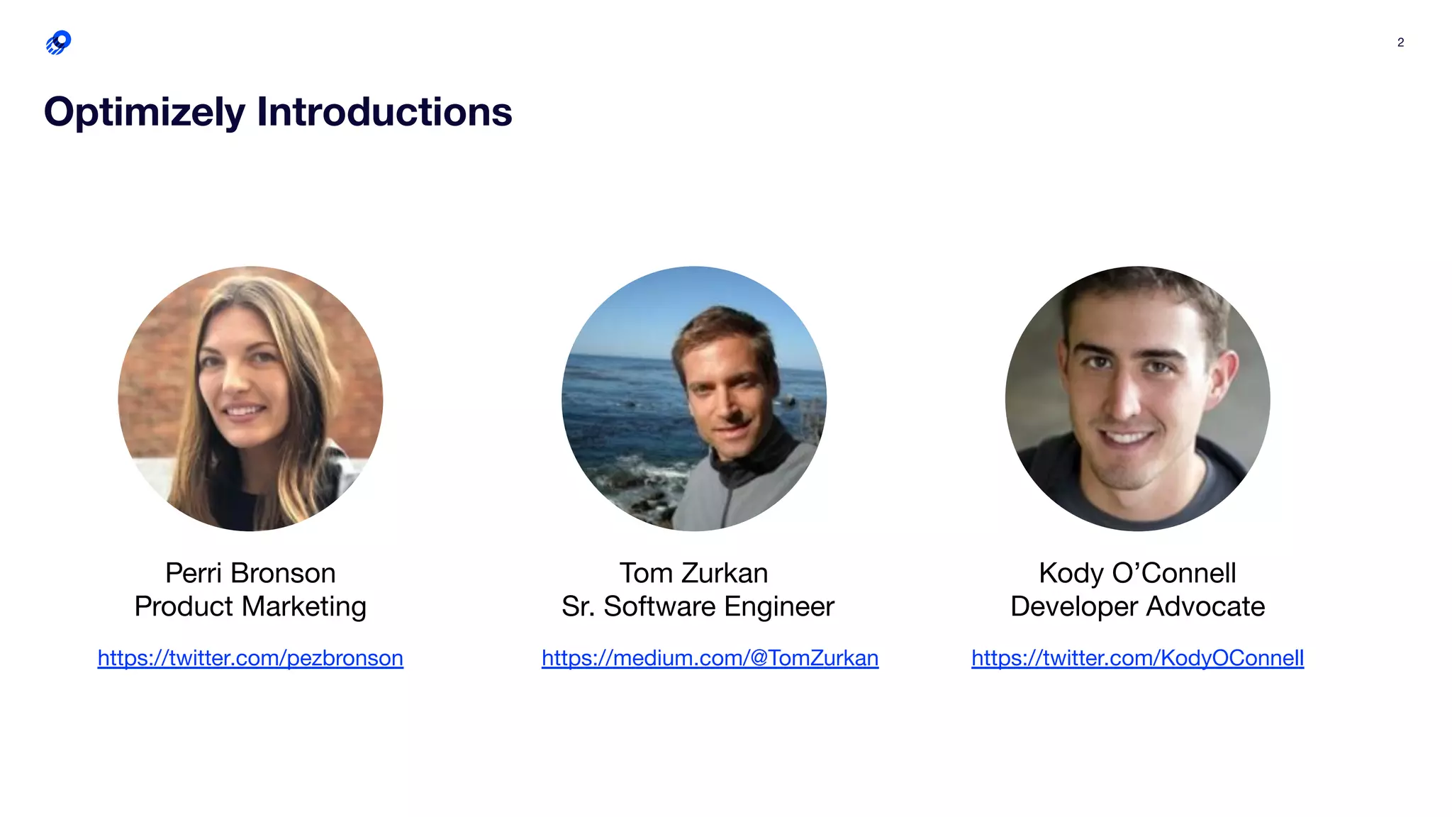Click the slide number 2
This screenshot has height=817, width=1452.
(1400, 43)
